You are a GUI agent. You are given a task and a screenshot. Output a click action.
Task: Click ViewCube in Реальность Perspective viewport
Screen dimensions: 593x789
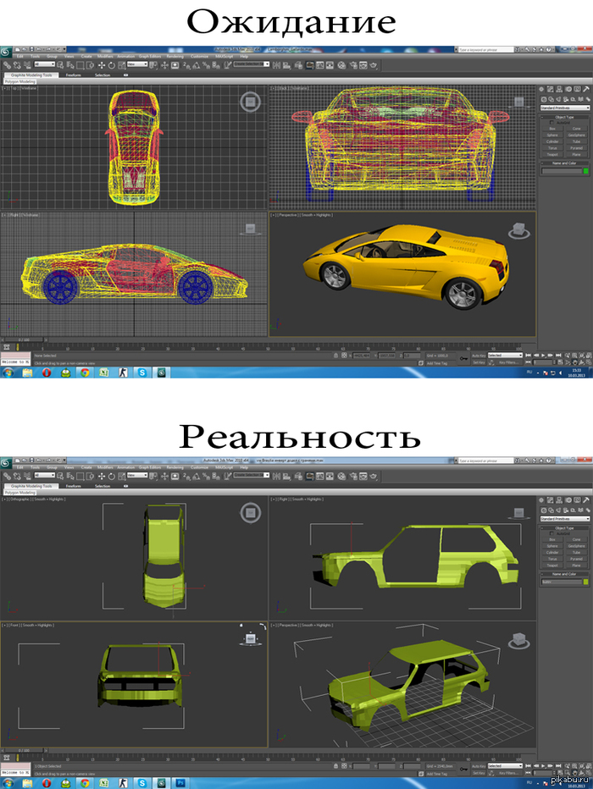(x=519, y=641)
